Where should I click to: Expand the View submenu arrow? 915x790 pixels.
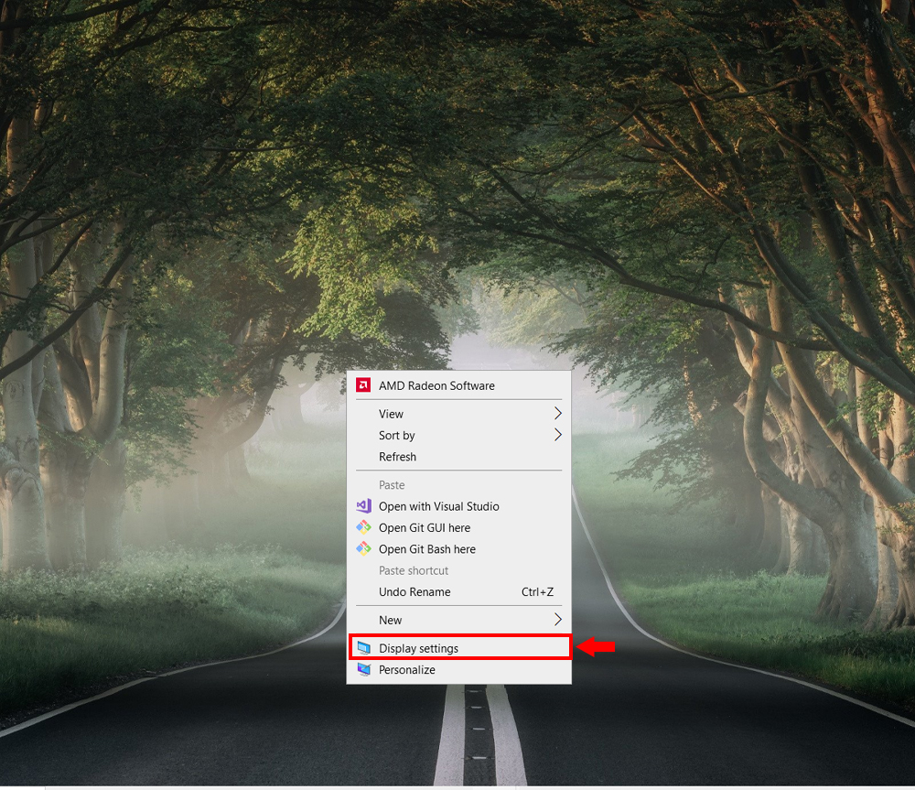point(557,414)
